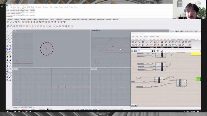Switch to Kangaroo2 tab in Grasshopper

pos(180,39)
